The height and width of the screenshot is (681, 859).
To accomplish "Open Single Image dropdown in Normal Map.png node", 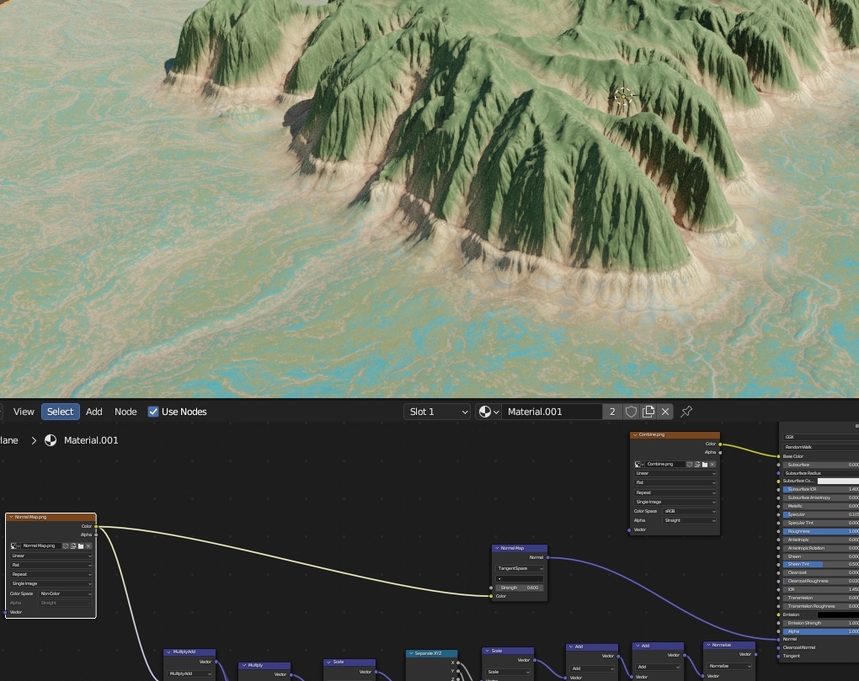I will [x=51, y=583].
